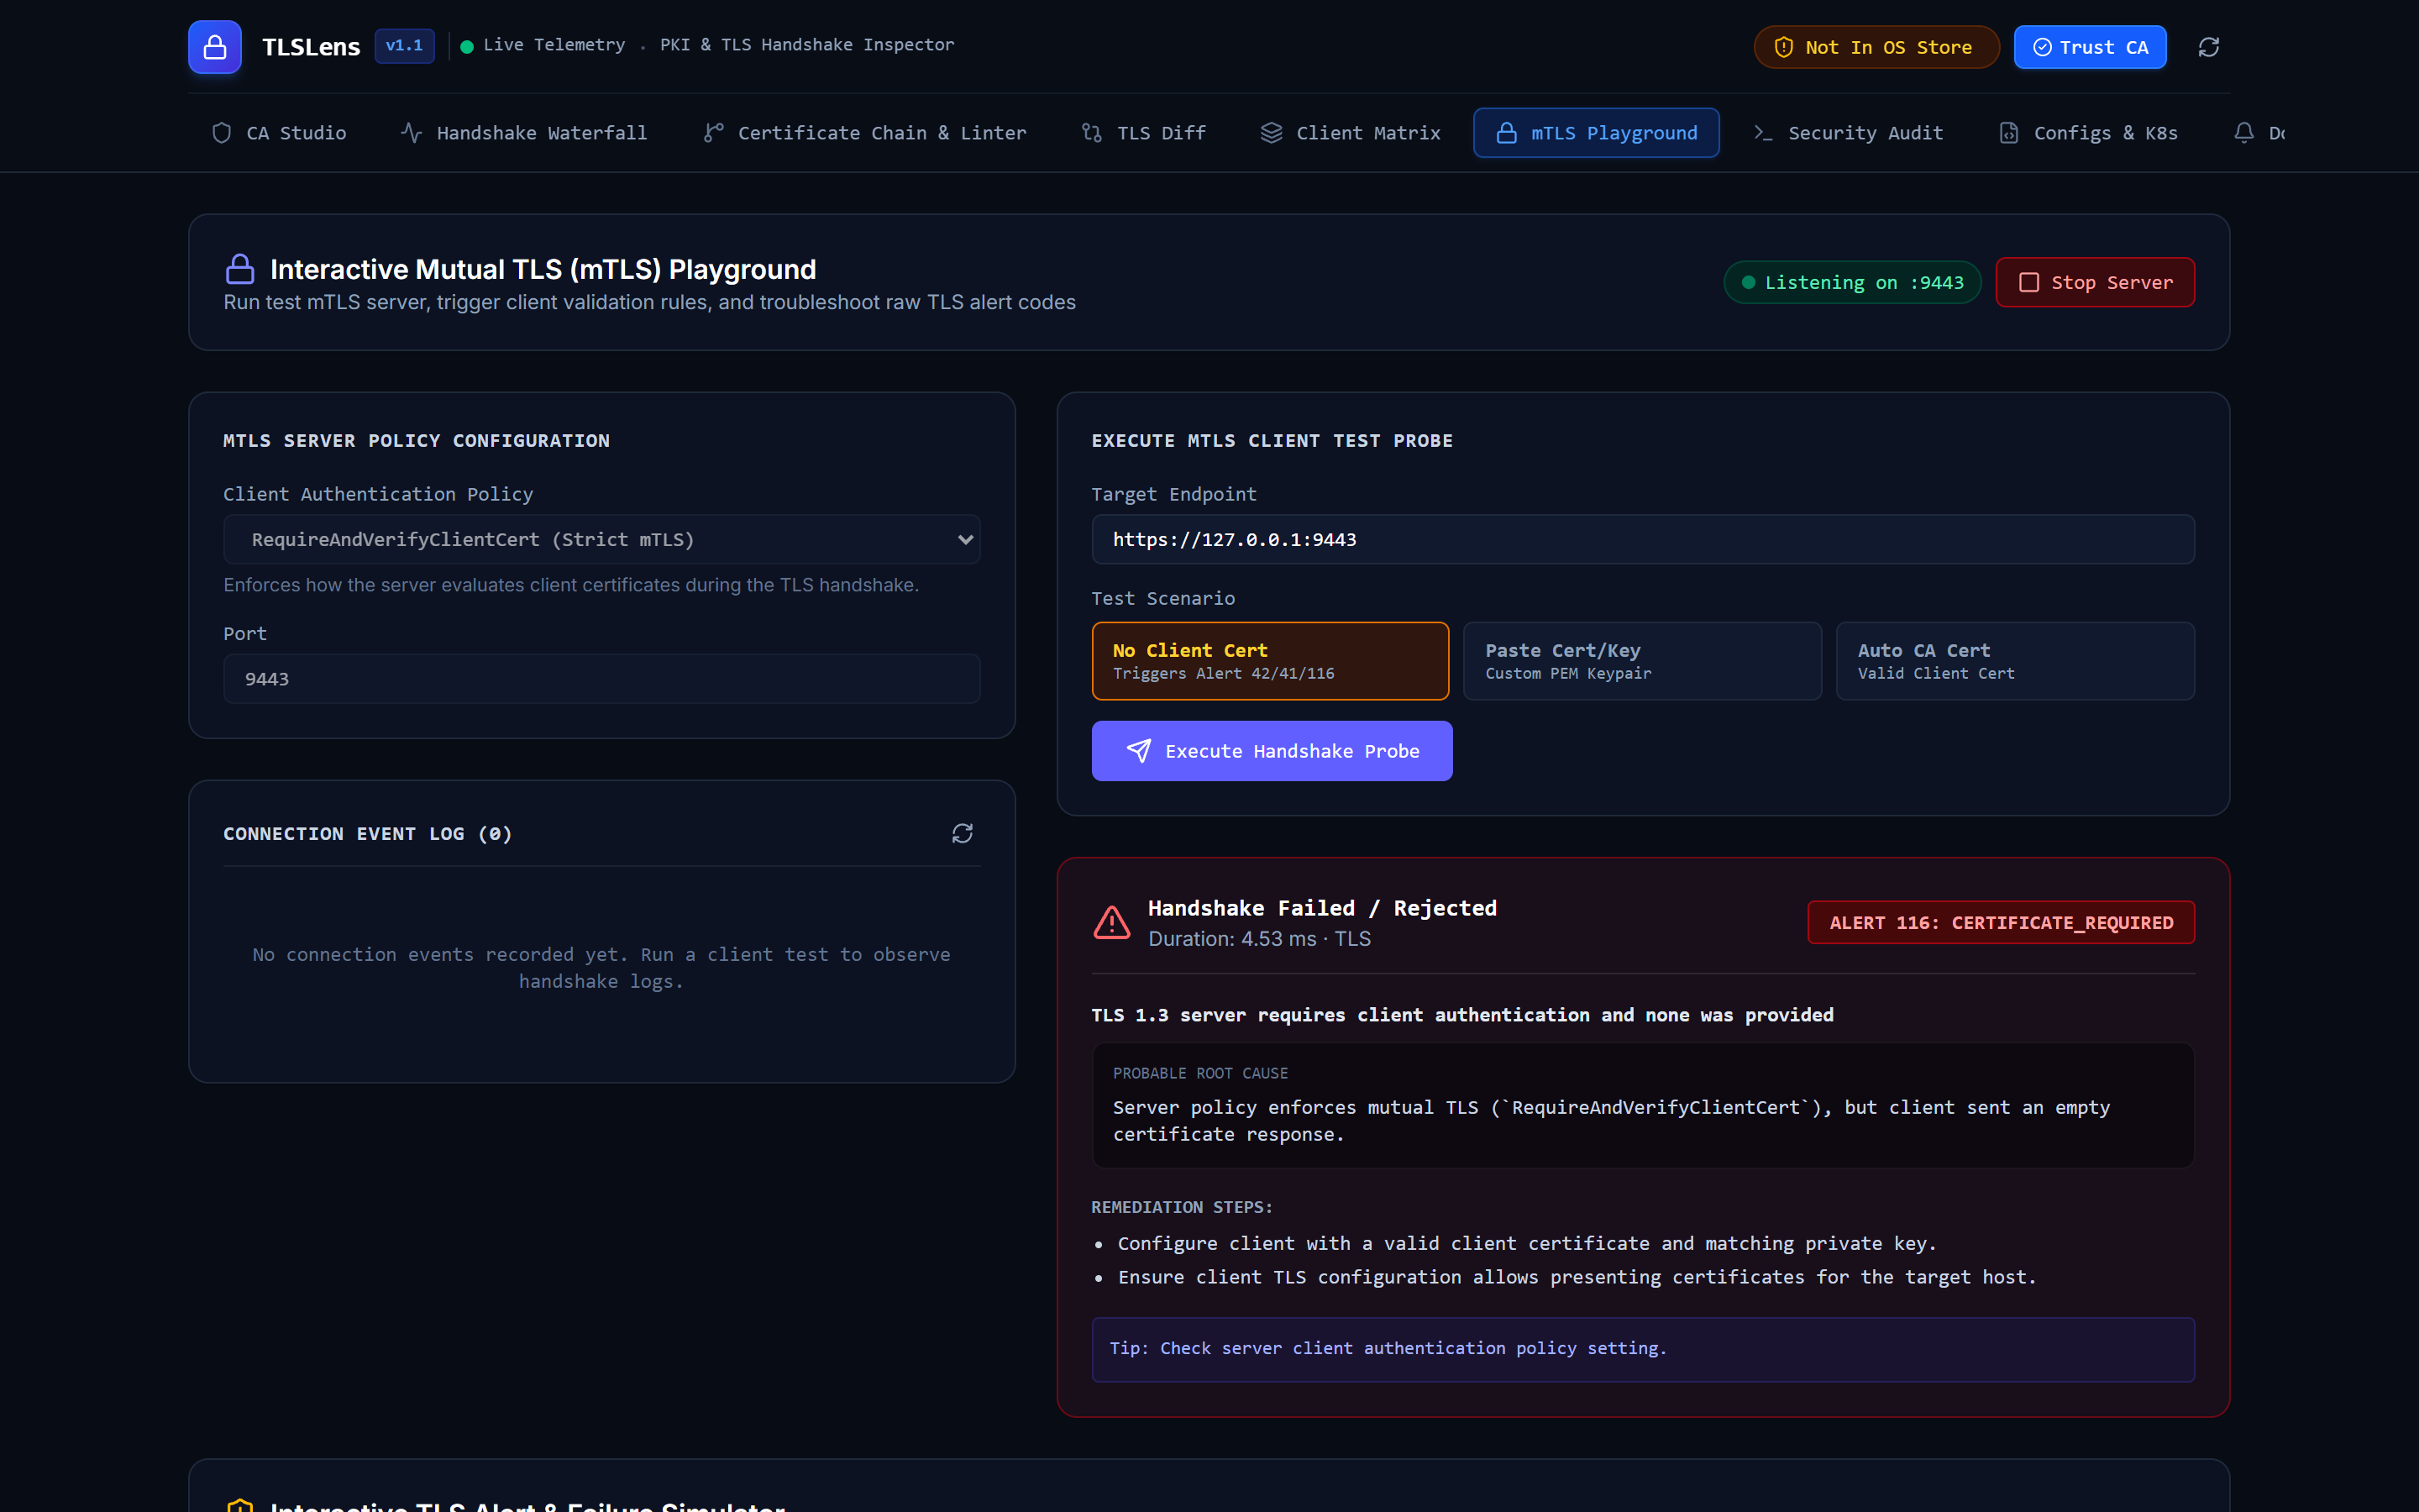Click the shield icon in CA Studio tab
Viewport: 2419px width, 1512px height.
[x=222, y=133]
